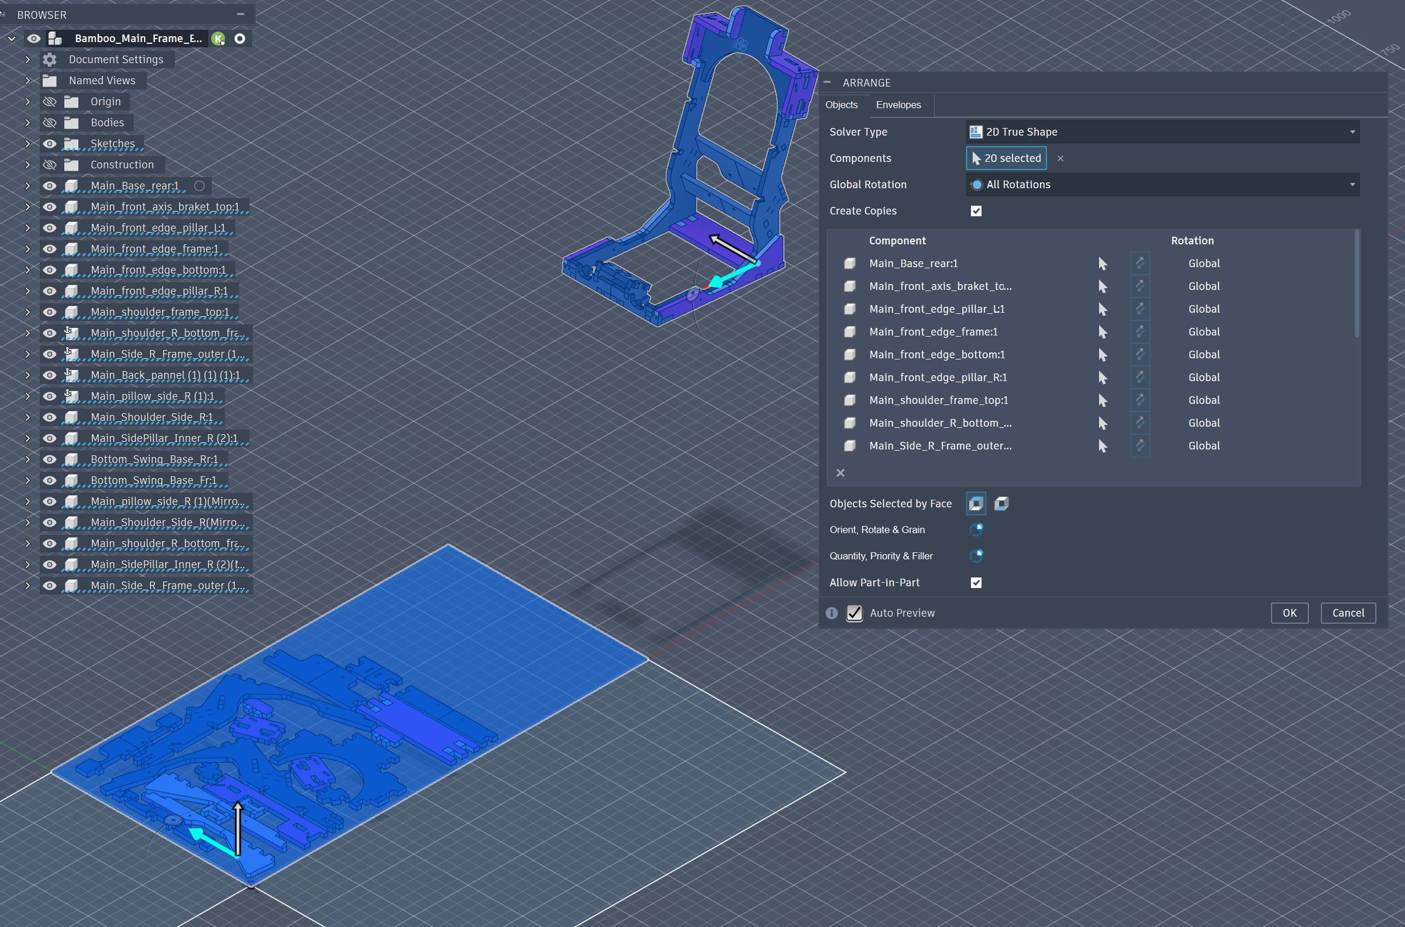
Task: Switch to the Envelopes tab
Action: click(898, 105)
